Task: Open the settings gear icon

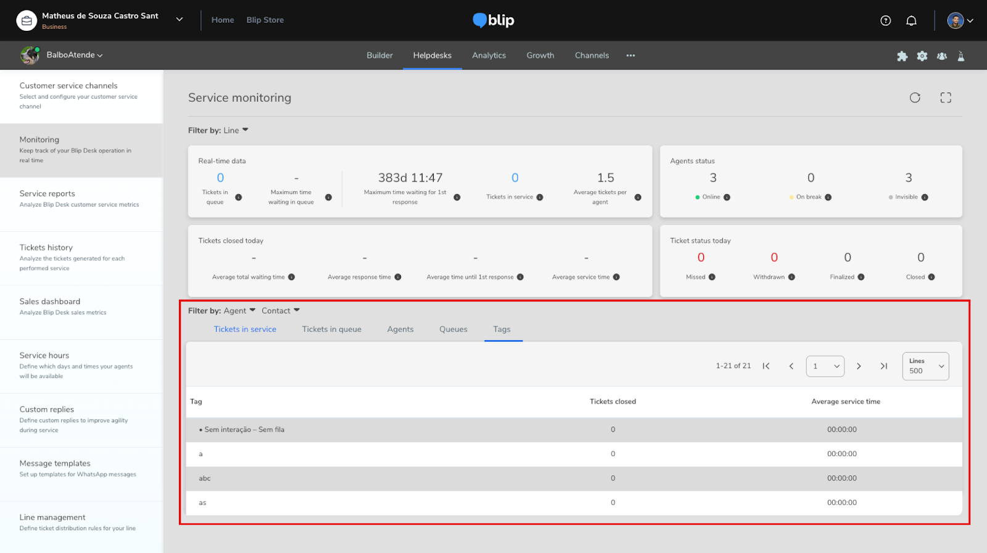Action: tap(922, 56)
